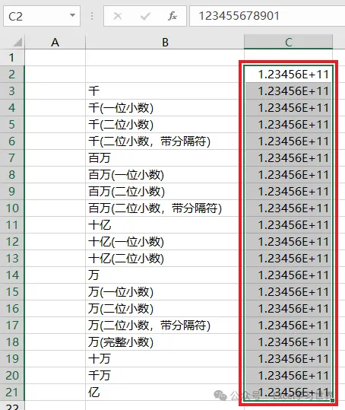
Task: Select row 7 header
Action: 11,158
